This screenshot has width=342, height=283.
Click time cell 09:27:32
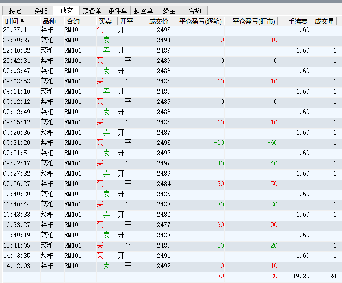17,173
